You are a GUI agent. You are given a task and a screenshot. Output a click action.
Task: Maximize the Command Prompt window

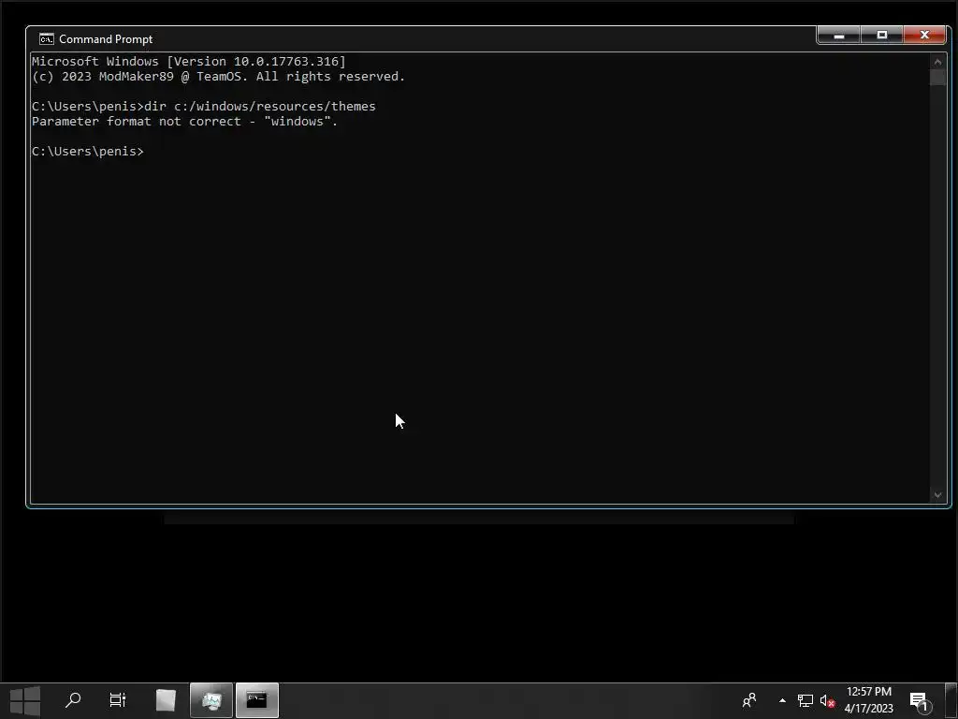[881, 36]
